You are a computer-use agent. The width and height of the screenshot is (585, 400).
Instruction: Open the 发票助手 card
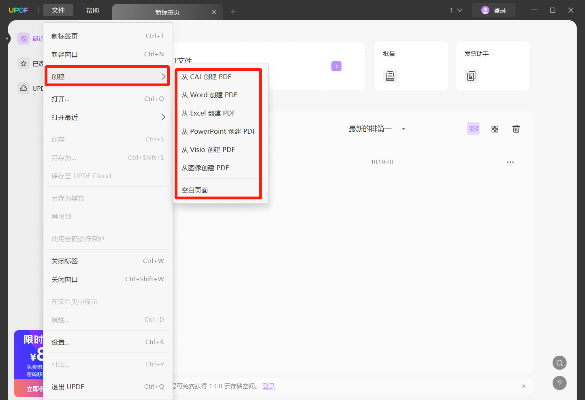(x=493, y=66)
